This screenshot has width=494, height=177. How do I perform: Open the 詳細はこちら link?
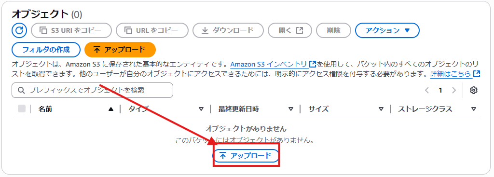pos(451,74)
